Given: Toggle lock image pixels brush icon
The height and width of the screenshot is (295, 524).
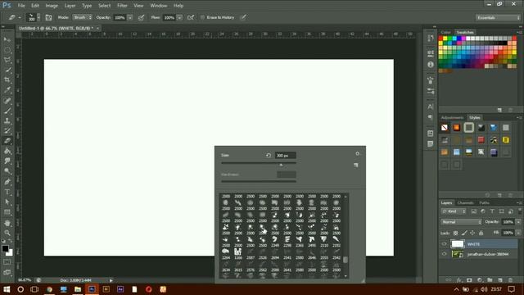Looking at the screenshot, I should 464,233.
